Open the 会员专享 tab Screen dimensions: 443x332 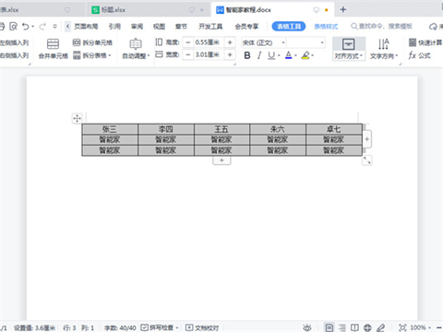tap(246, 27)
